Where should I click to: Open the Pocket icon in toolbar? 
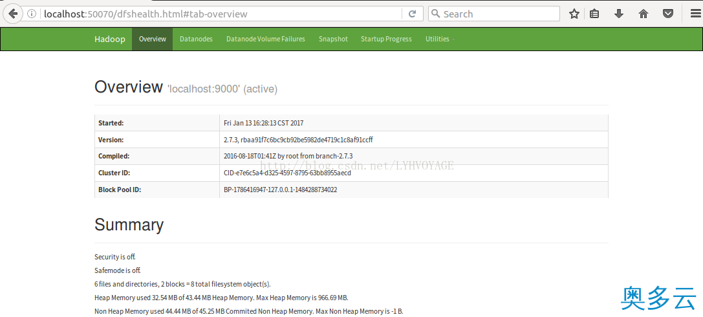668,14
